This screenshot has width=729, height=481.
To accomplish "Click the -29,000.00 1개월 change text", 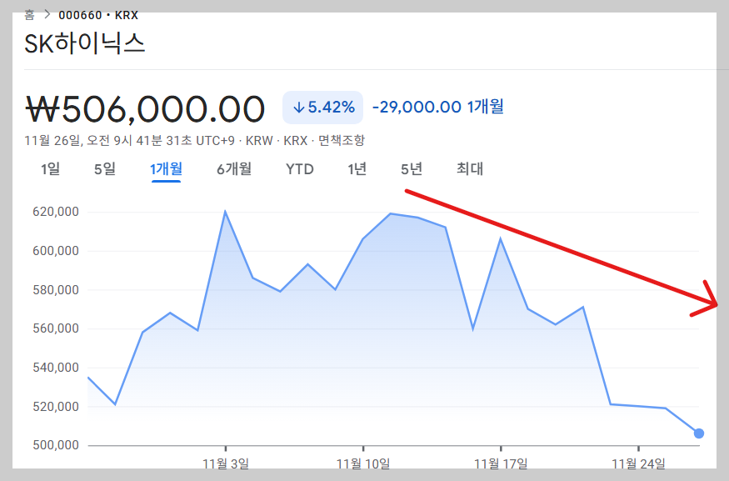I will (438, 107).
